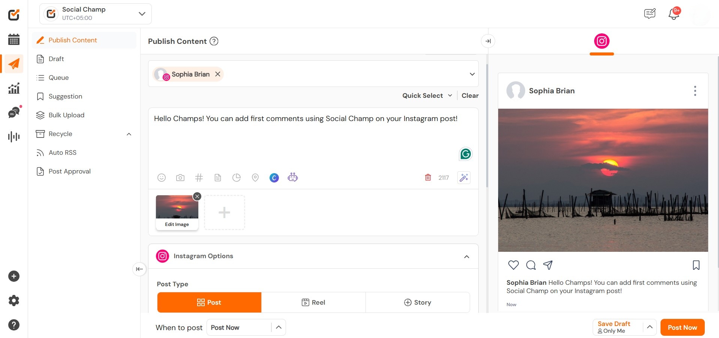
Task: Collapse the Instagram Options section
Action: coord(467,257)
